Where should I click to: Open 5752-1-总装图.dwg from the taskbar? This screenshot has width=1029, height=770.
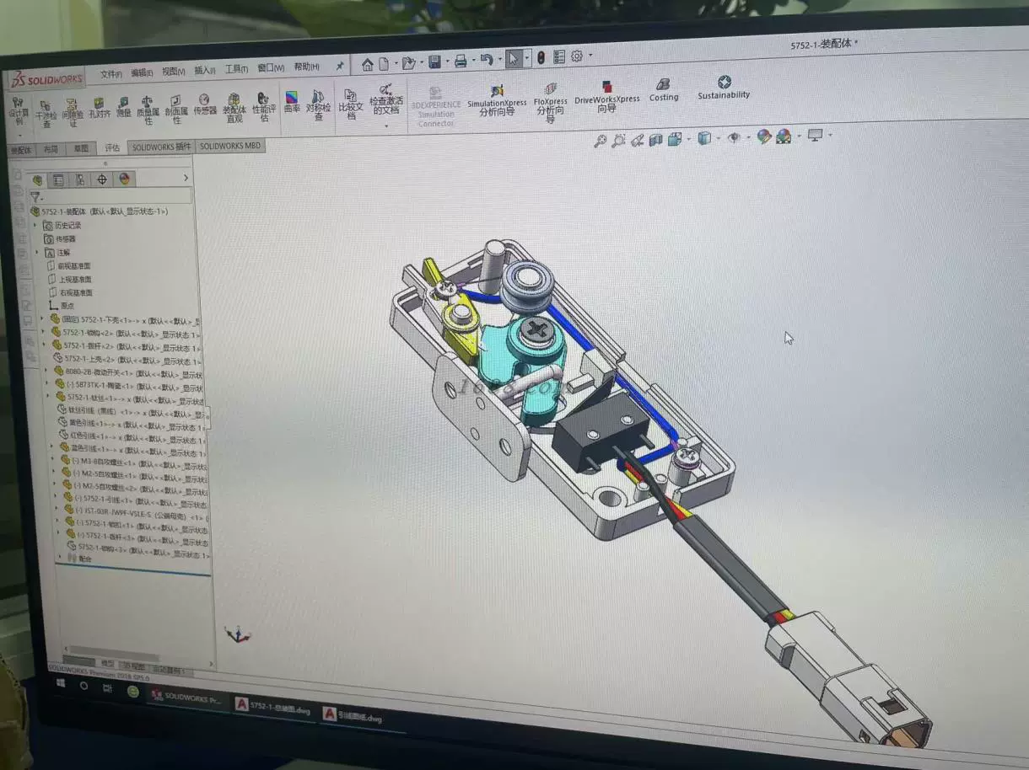point(273,708)
